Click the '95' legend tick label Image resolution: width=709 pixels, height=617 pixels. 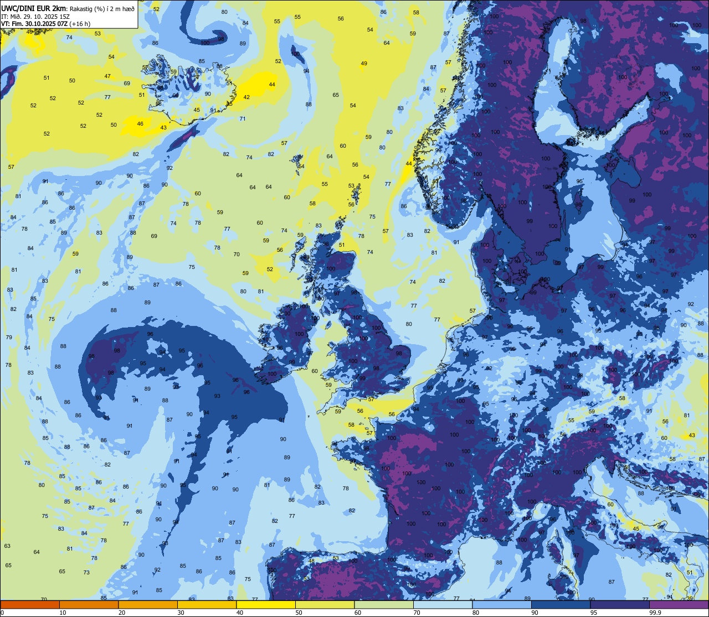point(594,613)
